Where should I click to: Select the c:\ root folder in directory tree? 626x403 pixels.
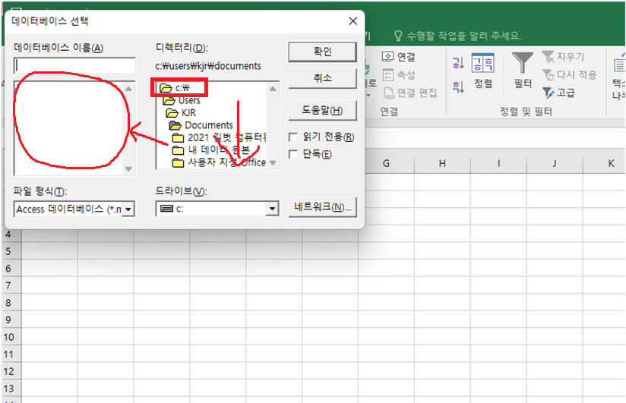coord(179,88)
